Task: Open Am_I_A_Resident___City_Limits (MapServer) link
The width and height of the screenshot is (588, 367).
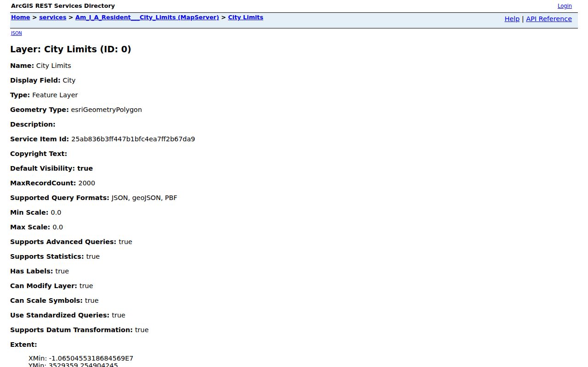Action: pos(147,17)
